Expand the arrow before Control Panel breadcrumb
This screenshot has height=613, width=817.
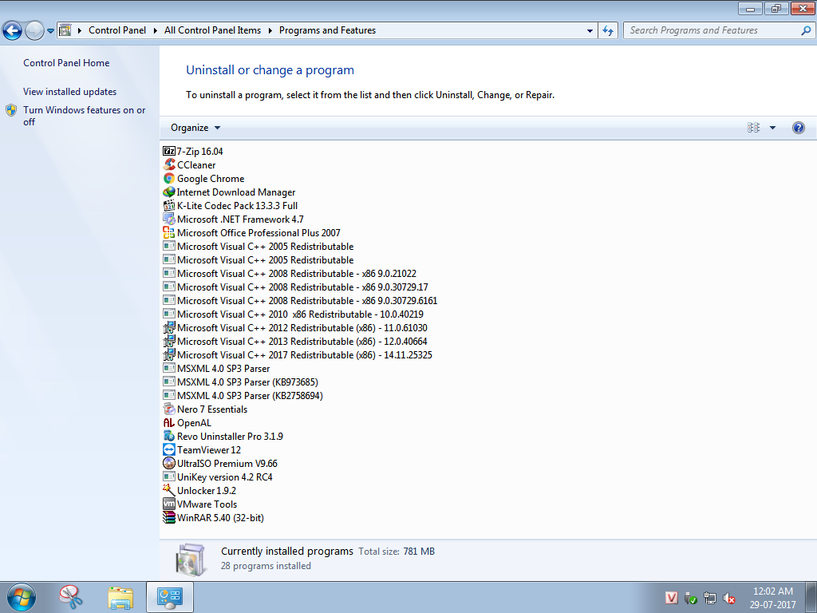point(80,31)
